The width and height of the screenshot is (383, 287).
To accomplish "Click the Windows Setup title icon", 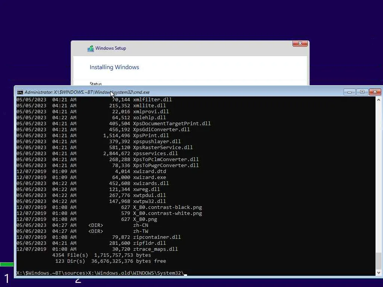I will (91, 49).
